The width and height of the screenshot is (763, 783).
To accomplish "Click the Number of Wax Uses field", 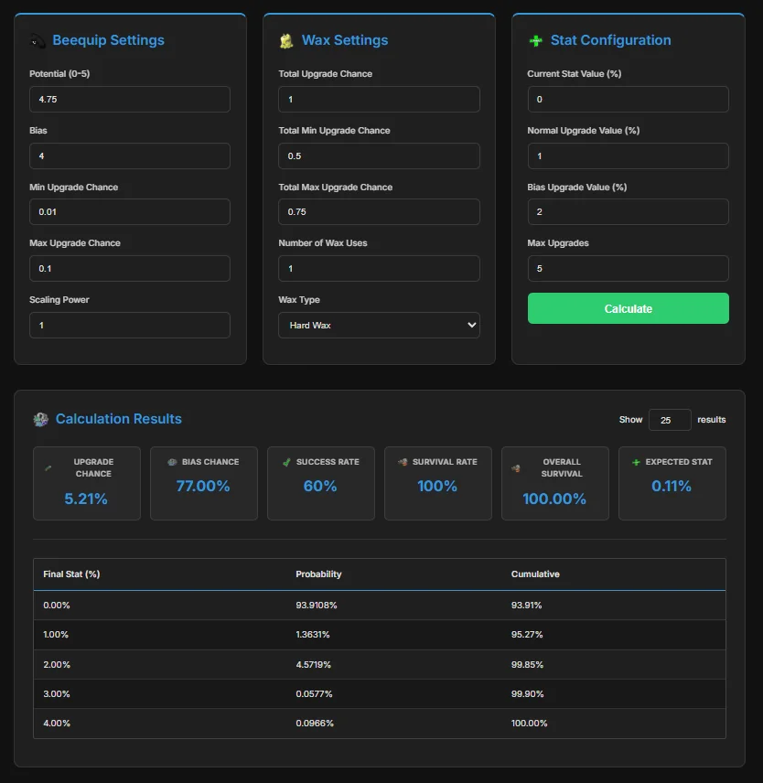I will coord(379,268).
